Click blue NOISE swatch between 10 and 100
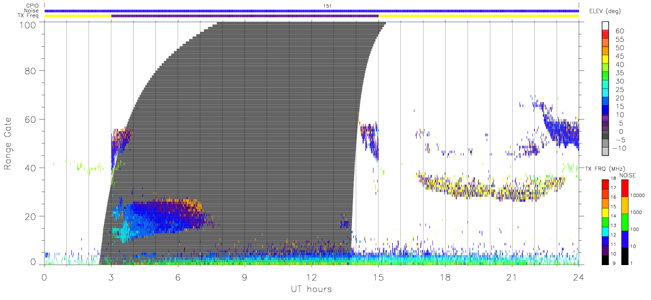This screenshot has width=651, height=300. 624,239
